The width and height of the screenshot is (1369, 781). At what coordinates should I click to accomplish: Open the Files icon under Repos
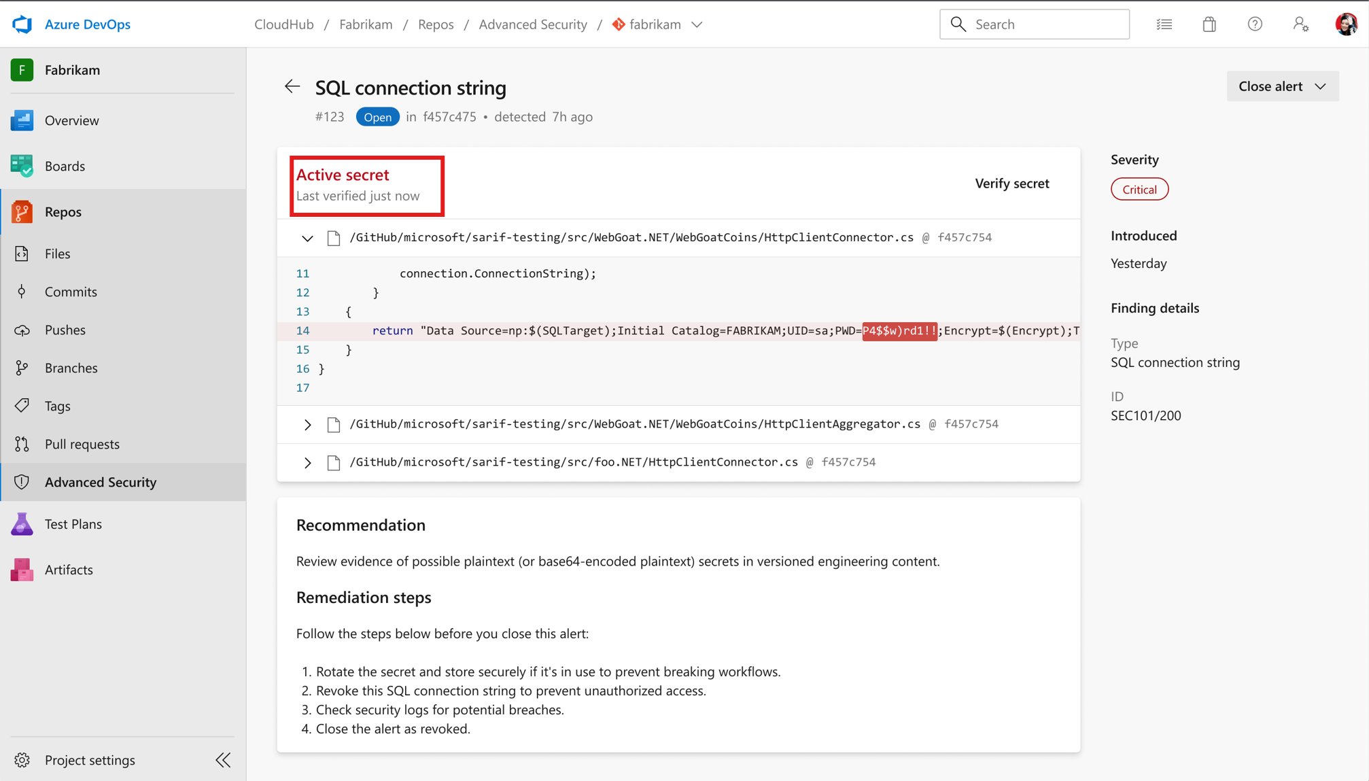(22, 254)
